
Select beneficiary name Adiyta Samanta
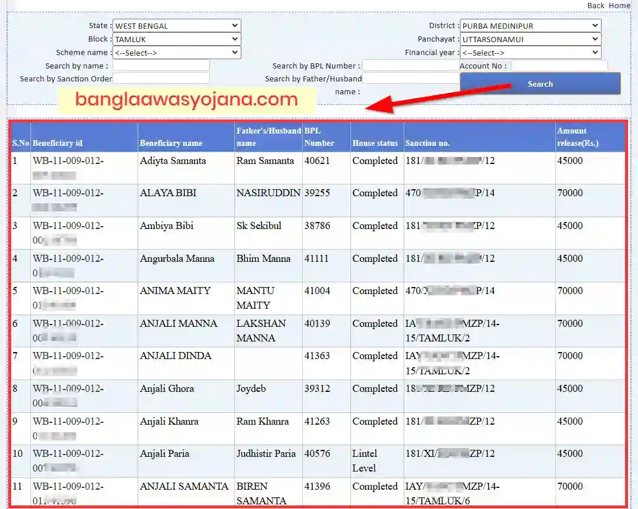pyautogui.click(x=173, y=160)
